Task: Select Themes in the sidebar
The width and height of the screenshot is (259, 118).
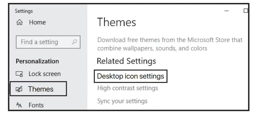Action: click(41, 89)
